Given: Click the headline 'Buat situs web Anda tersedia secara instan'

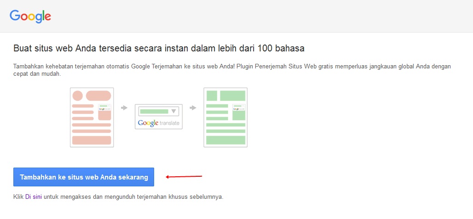Looking at the screenshot, I should click(159, 48).
